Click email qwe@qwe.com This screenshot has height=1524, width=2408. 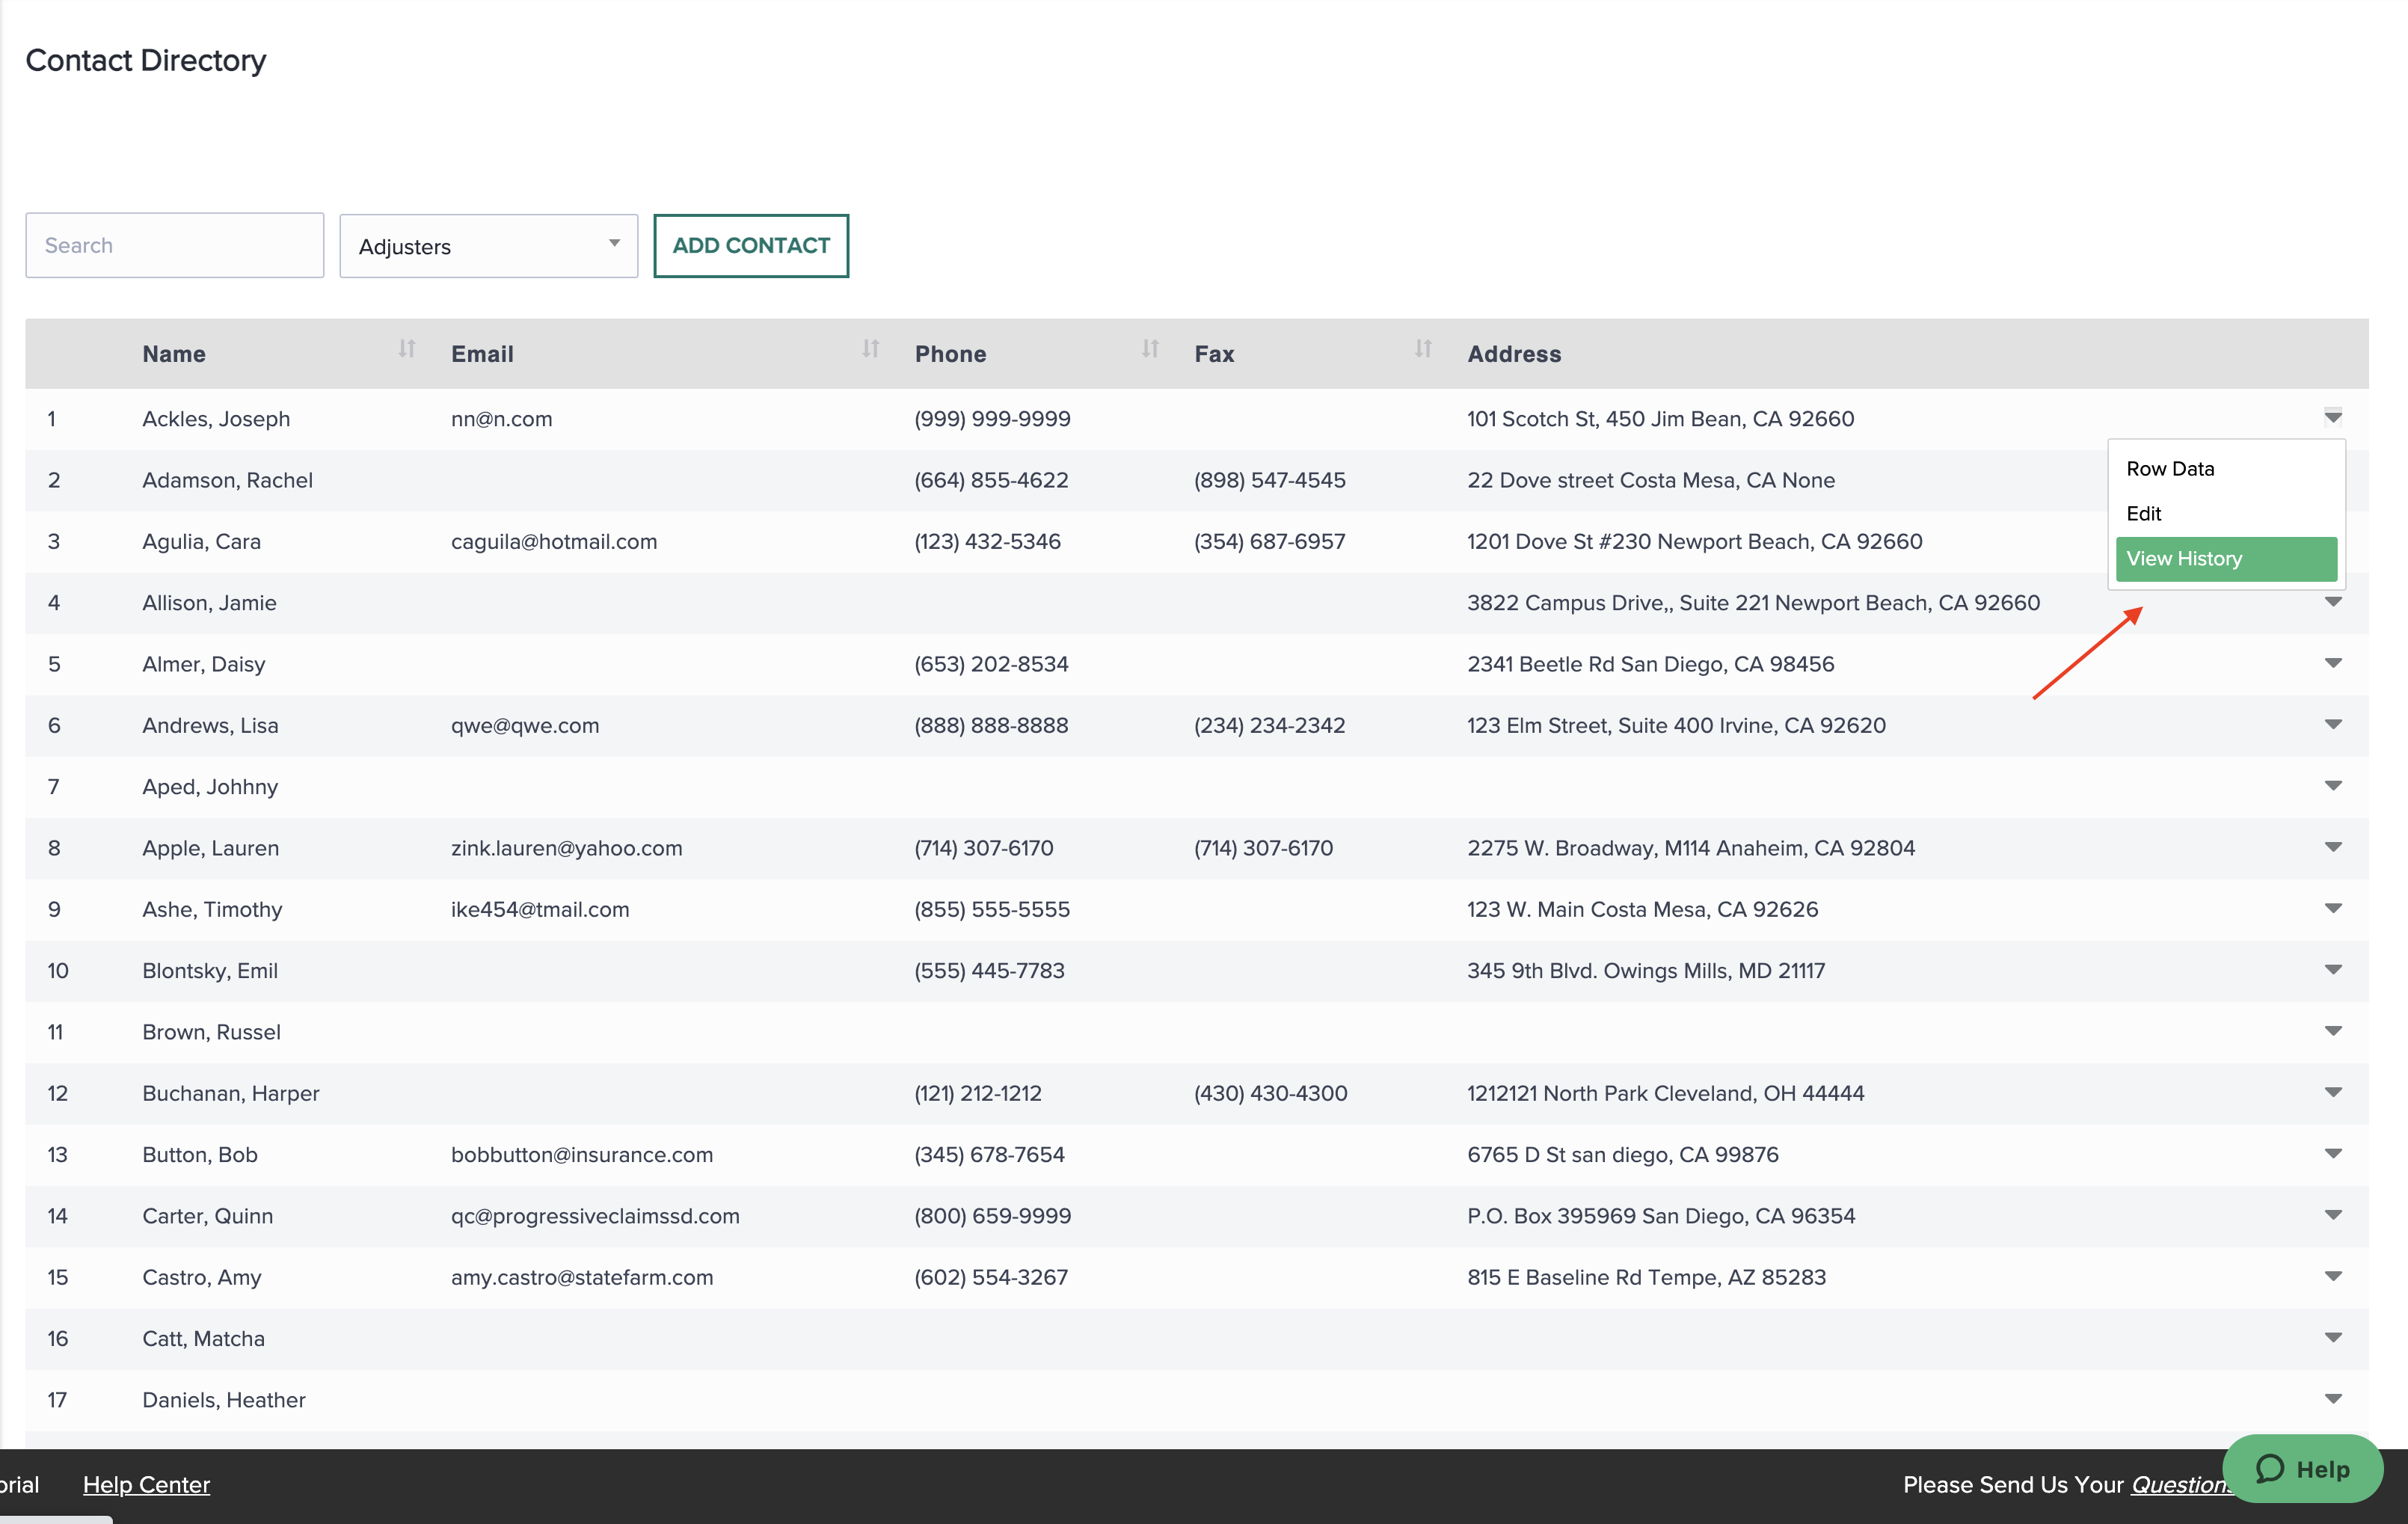525,726
